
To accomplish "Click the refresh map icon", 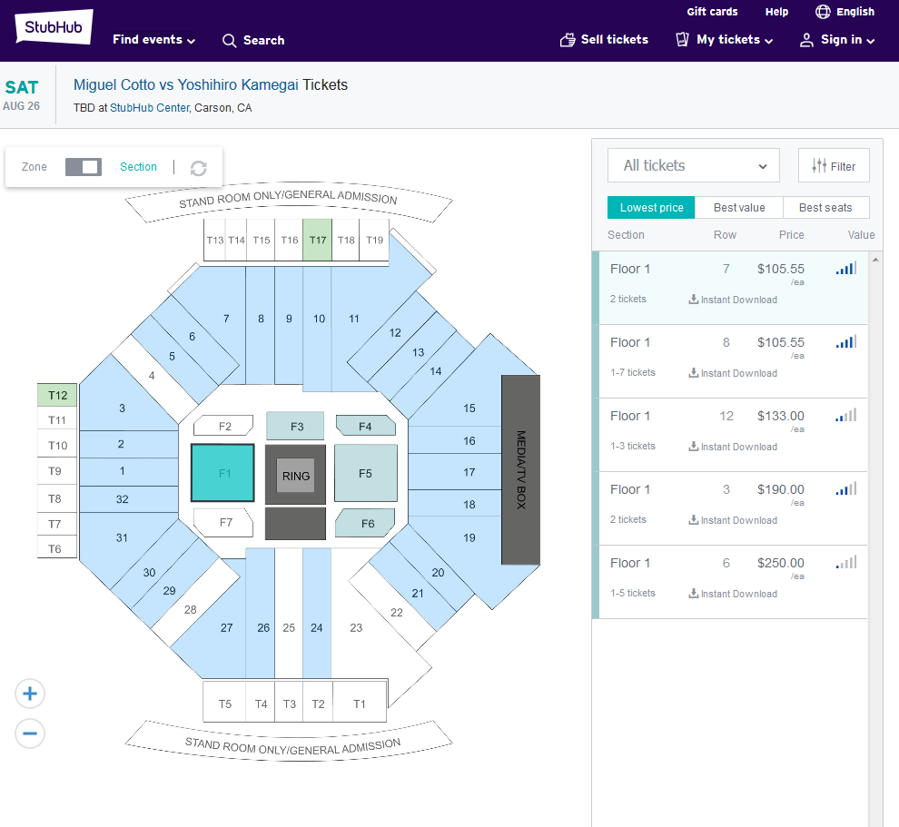I will (199, 168).
